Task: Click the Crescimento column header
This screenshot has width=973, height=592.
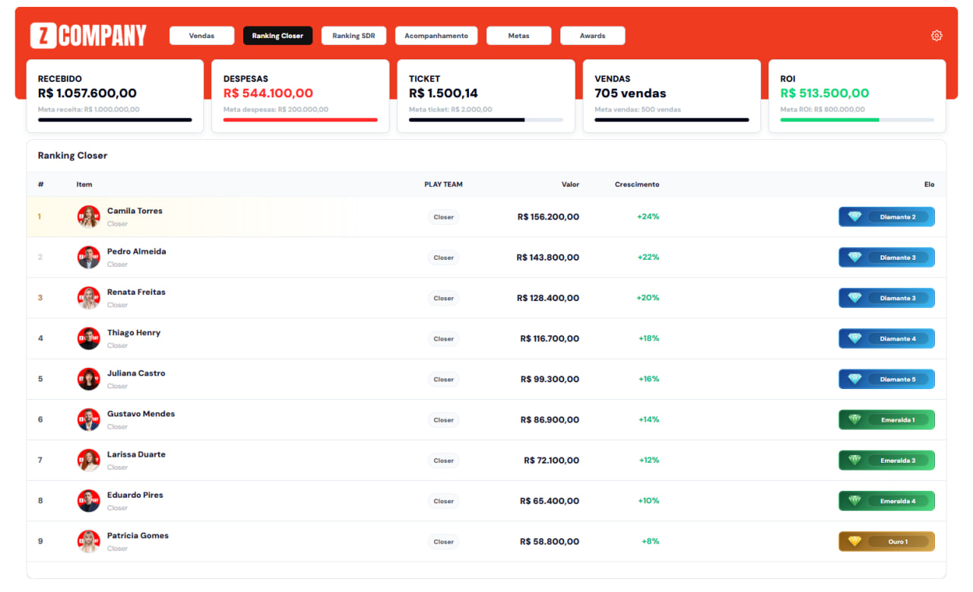Action: pos(637,185)
